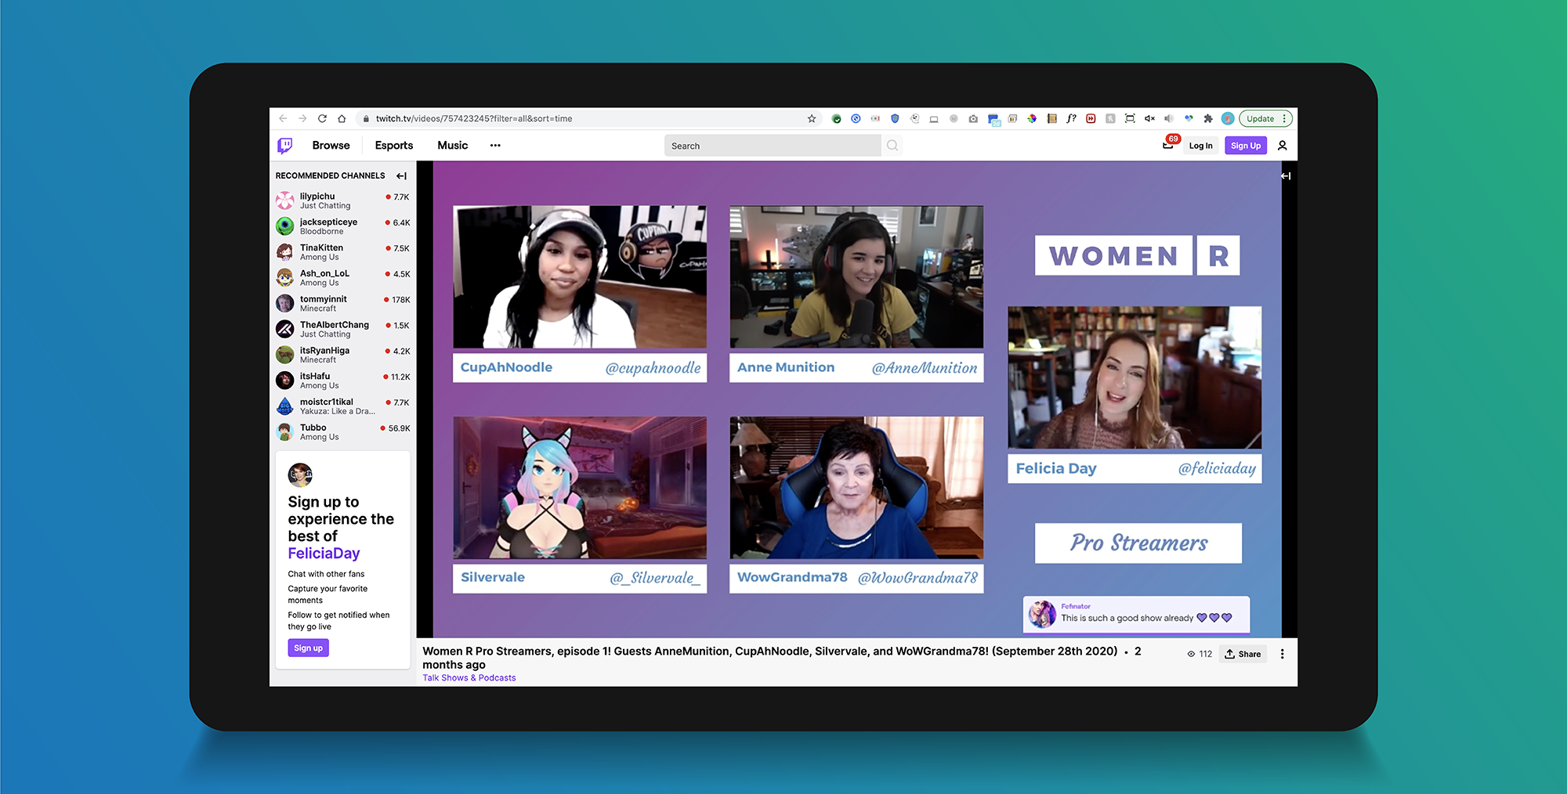This screenshot has width=1567, height=794.
Task: Open the Extensions puzzle piece menu
Action: (1208, 119)
